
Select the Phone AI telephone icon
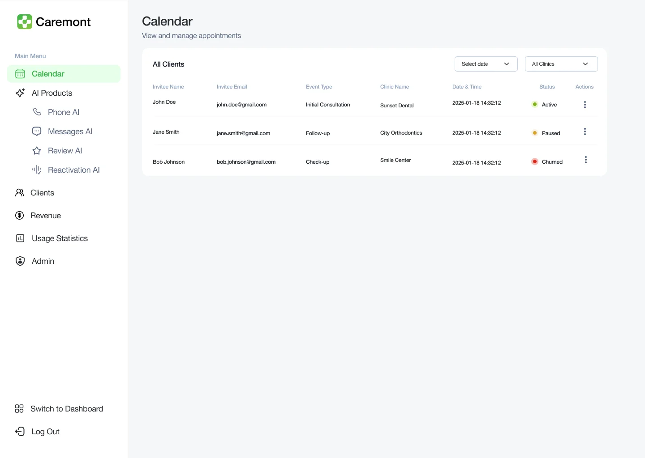36,112
